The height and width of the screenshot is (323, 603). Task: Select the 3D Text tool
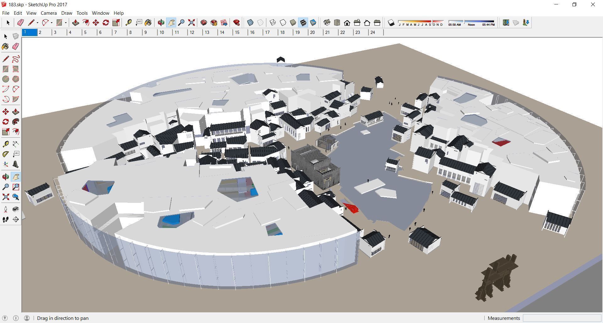(x=16, y=164)
